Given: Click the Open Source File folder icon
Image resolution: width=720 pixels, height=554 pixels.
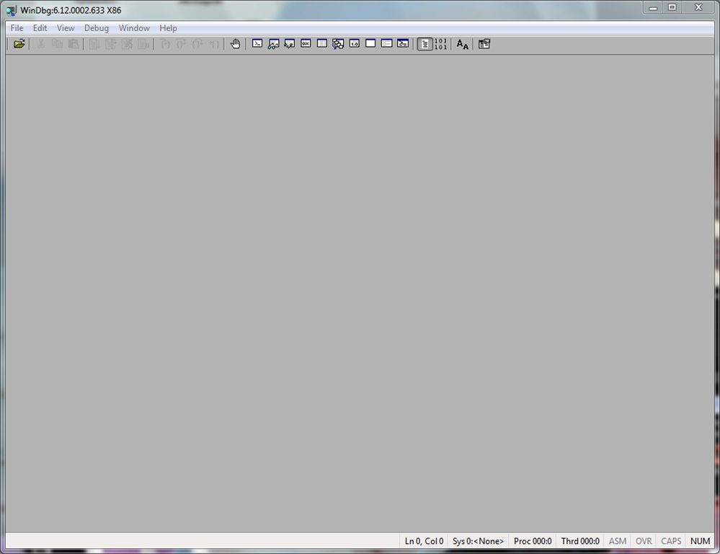Looking at the screenshot, I should 19,44.
